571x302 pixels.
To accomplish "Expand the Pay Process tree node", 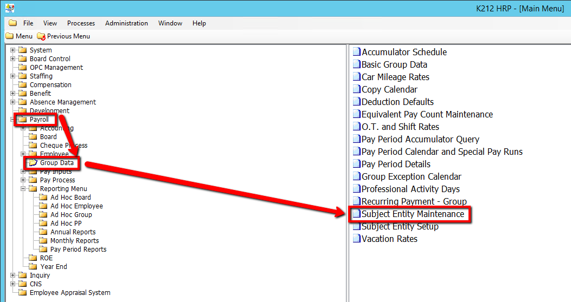I will point(23,180).
